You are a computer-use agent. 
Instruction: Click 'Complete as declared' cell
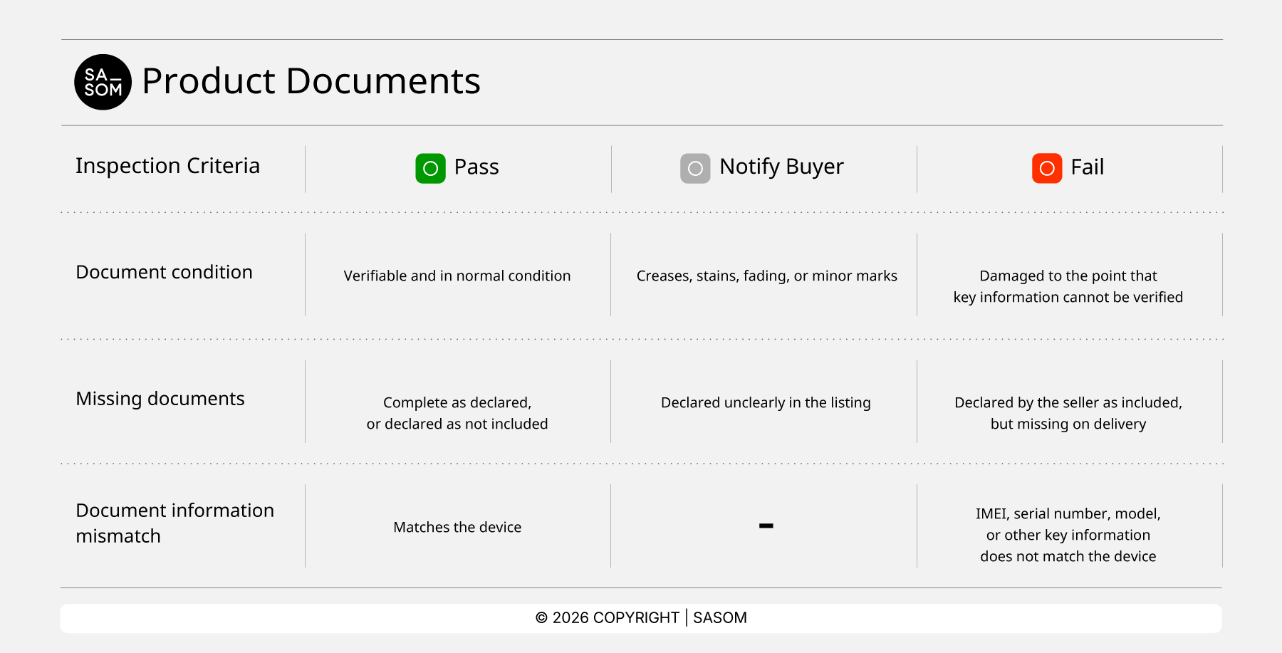(457, 413)
